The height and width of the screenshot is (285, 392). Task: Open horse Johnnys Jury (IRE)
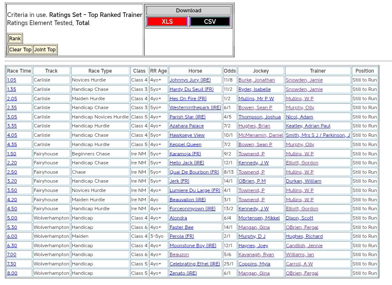tap(190, 80)
